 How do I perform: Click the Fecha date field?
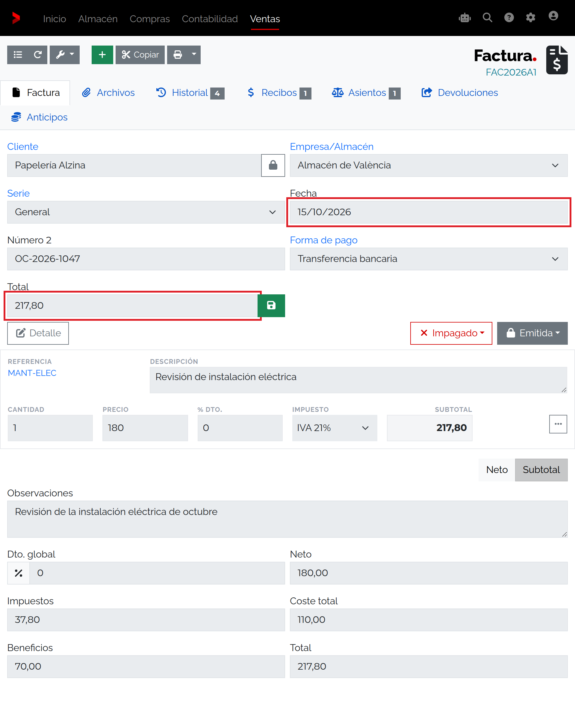pyautogui.click(x=429, y=212)
